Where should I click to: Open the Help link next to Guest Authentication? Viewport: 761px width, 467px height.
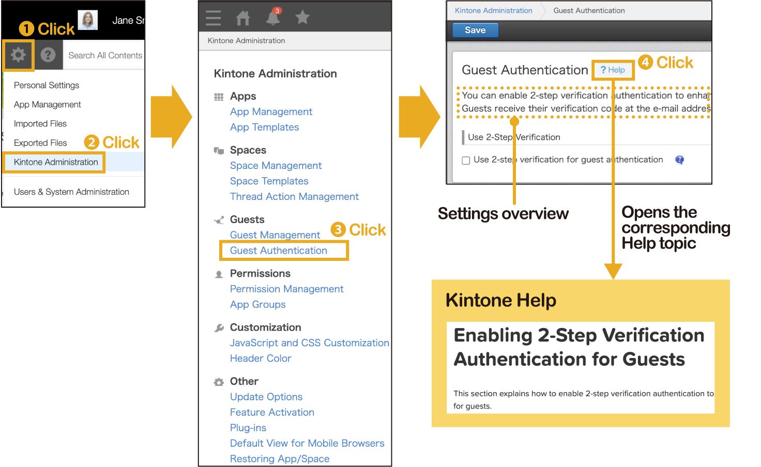tap(613, 70)
